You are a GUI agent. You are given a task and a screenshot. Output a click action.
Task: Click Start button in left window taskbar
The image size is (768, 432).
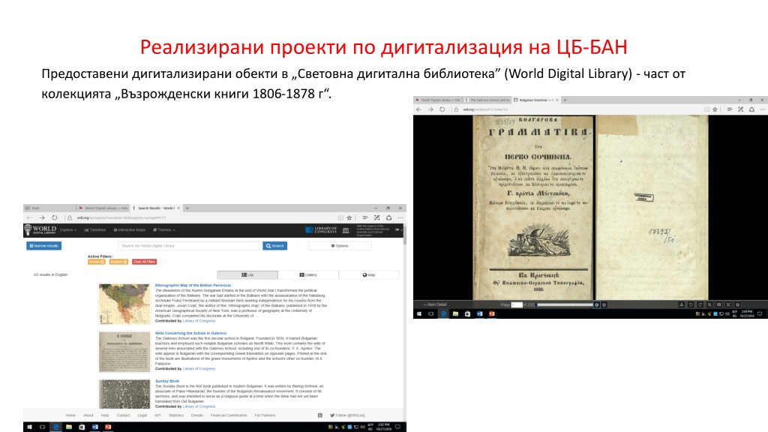(29, 427)
